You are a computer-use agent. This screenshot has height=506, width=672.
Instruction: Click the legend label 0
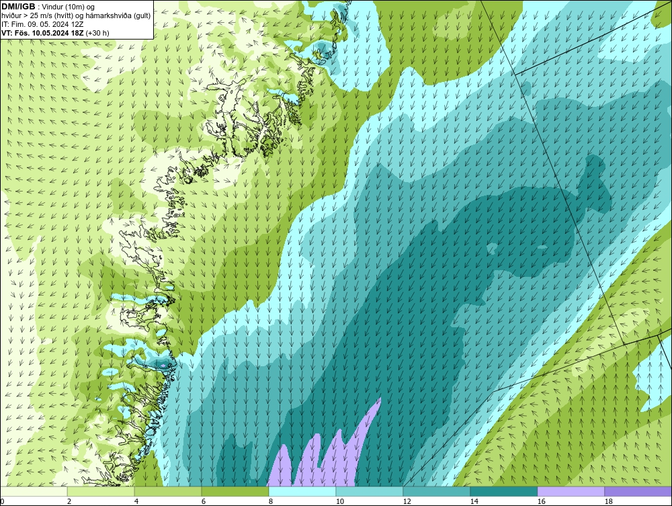(3, 501)
